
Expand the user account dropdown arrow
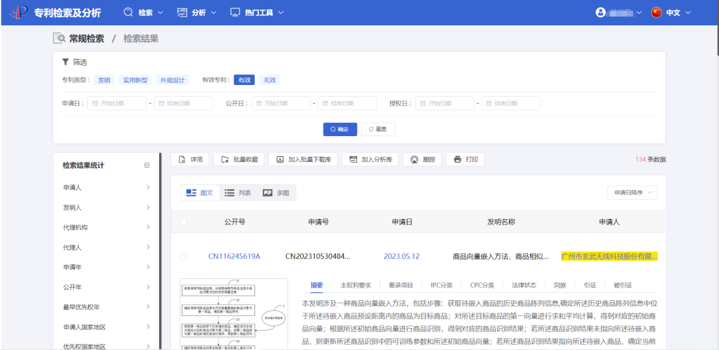[638, 13]
